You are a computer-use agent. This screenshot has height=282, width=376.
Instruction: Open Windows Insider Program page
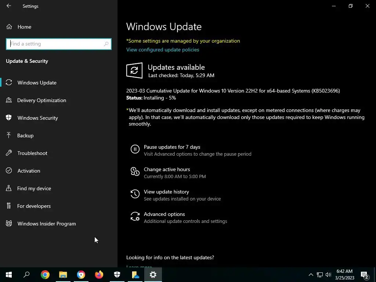tap(47, 224)
